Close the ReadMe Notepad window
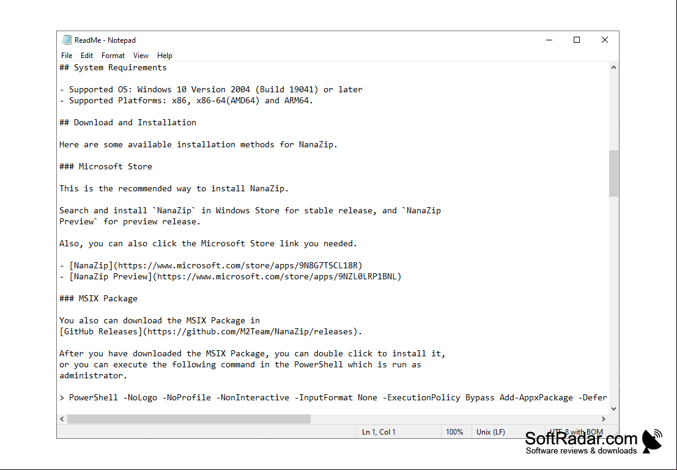Image resolution: width=677 pixels, height=470 pixels. pyautogui.click(x=604, y=40)
